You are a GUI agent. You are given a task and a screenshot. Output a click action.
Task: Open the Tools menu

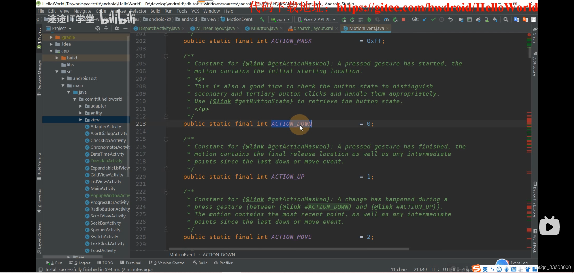point(182,11)
